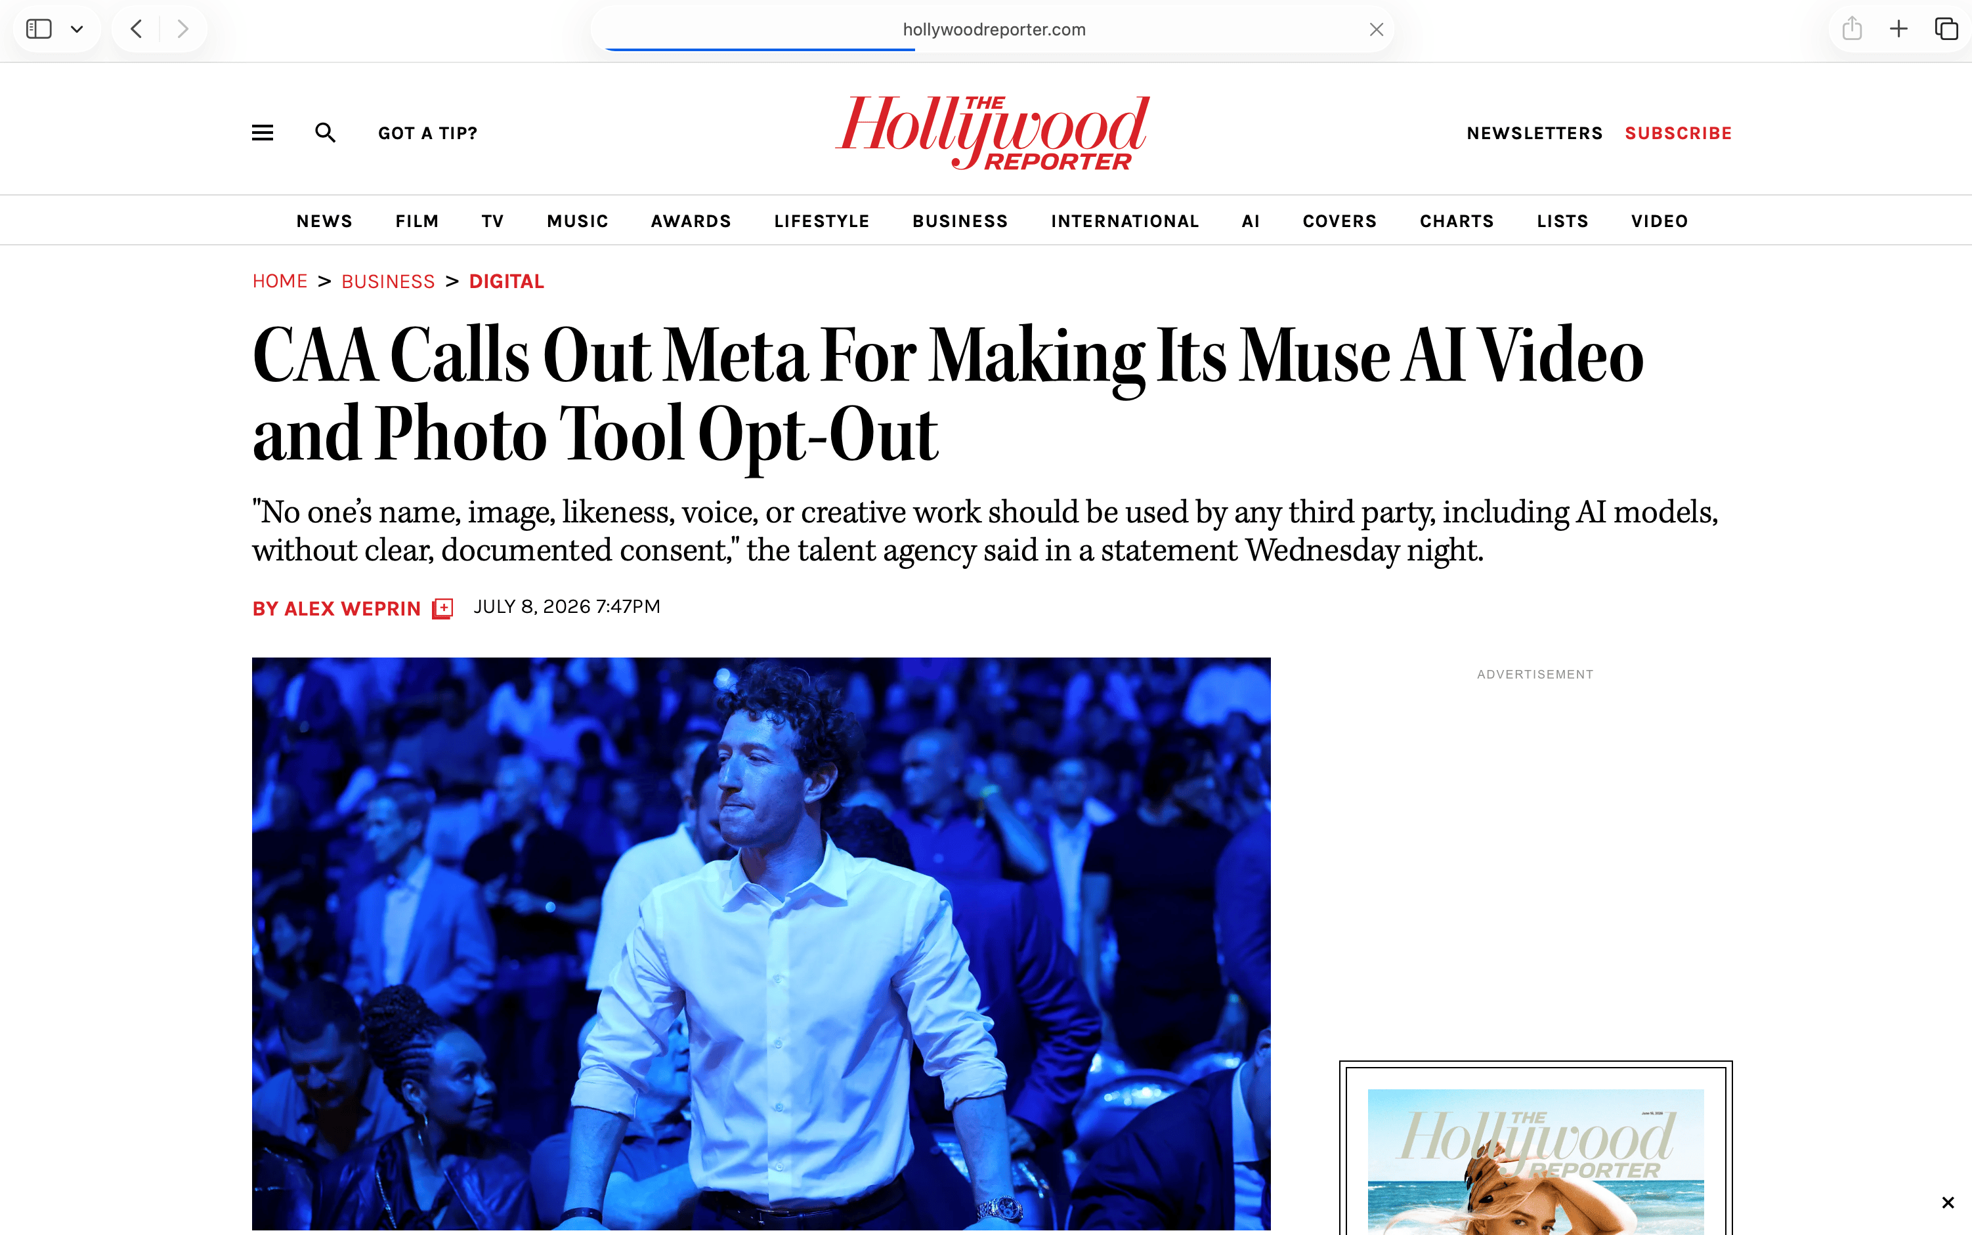
Task: Click the SUBSCRIBE link
Action: [1678, 133]
